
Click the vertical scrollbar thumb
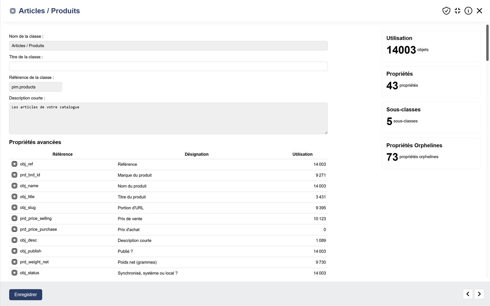click(x=487, y=43)
